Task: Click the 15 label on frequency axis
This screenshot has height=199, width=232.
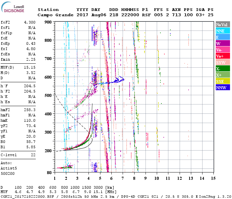Action: tap(213, 178)
